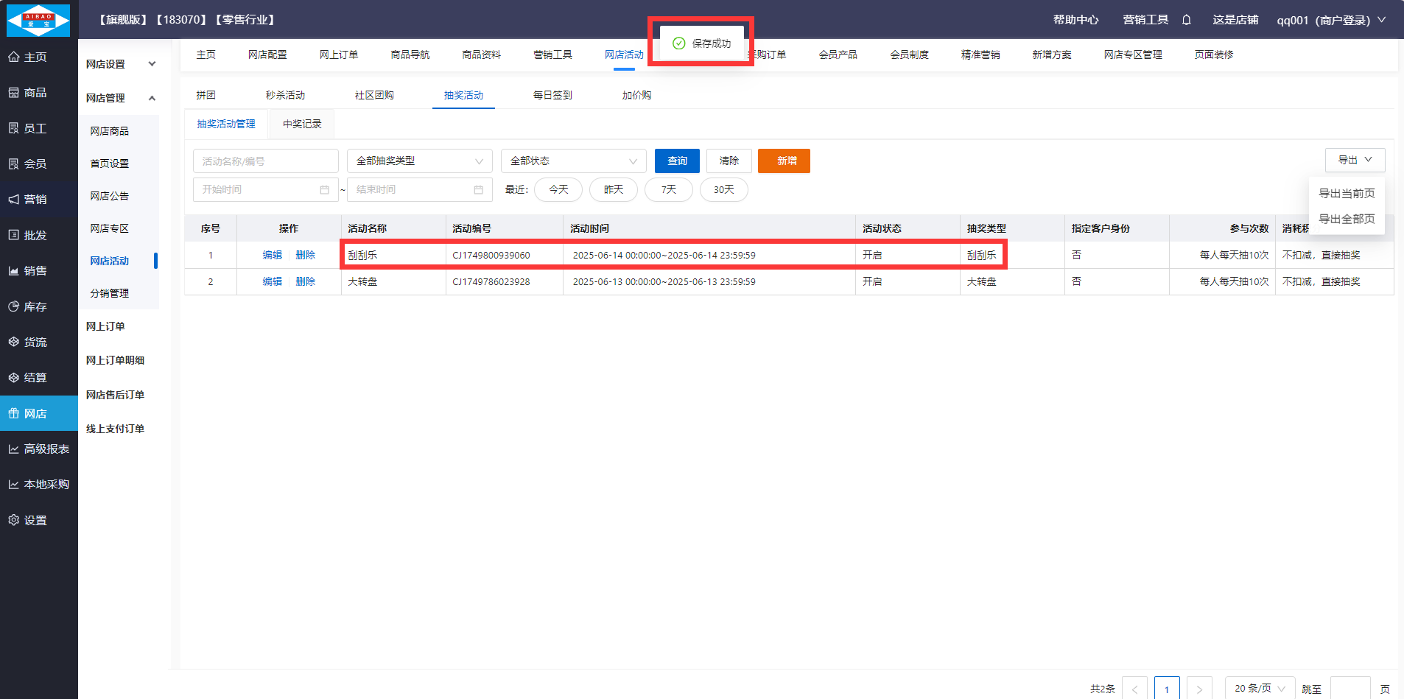Screen dimensions: 1404x699
Task: Open the 设置 settings gear item
Action: click(x=27, y=520)
